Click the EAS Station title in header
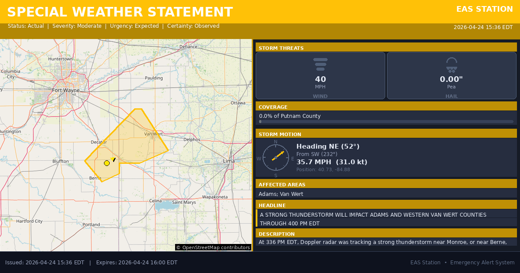This screenshot has width=520, height=273. click(484, 9)
